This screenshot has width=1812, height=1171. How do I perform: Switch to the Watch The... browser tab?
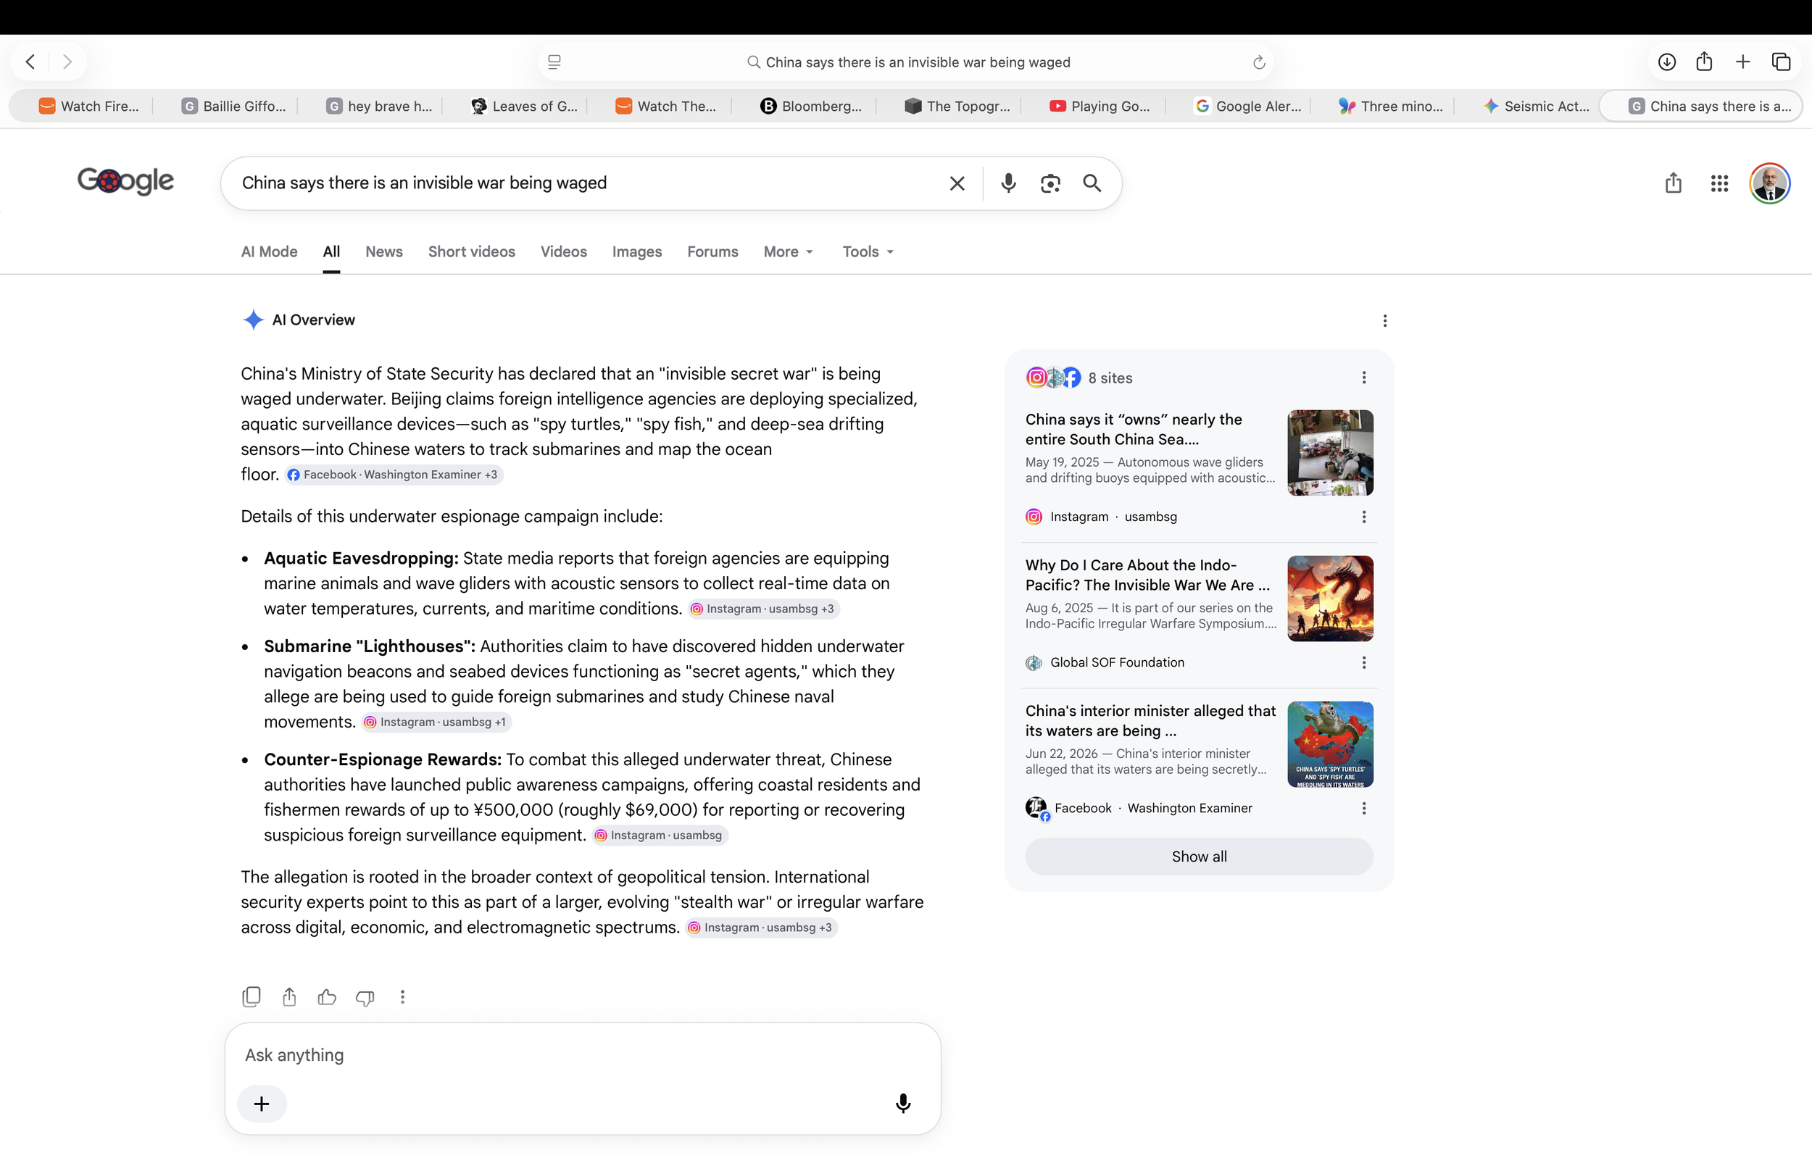tap(666, 107)
